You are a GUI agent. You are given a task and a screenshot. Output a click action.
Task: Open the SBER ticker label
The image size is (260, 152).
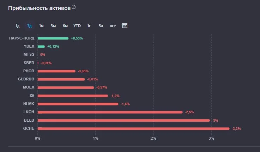(x=29, y=63)
